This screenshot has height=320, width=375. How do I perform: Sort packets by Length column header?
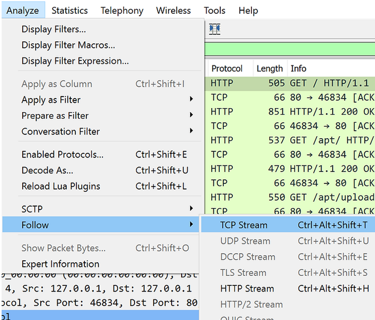pos(269,69)
